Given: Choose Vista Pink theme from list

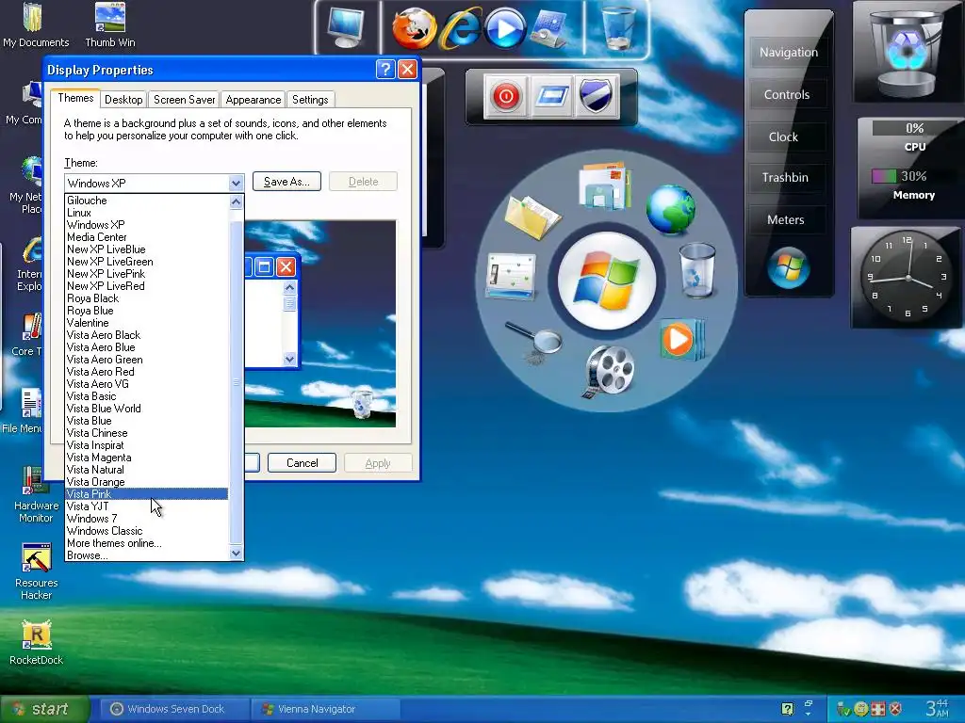Looking at the screenshot, I should [146, 493].
